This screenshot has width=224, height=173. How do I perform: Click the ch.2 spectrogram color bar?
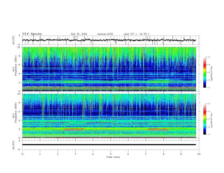point(204,119)
